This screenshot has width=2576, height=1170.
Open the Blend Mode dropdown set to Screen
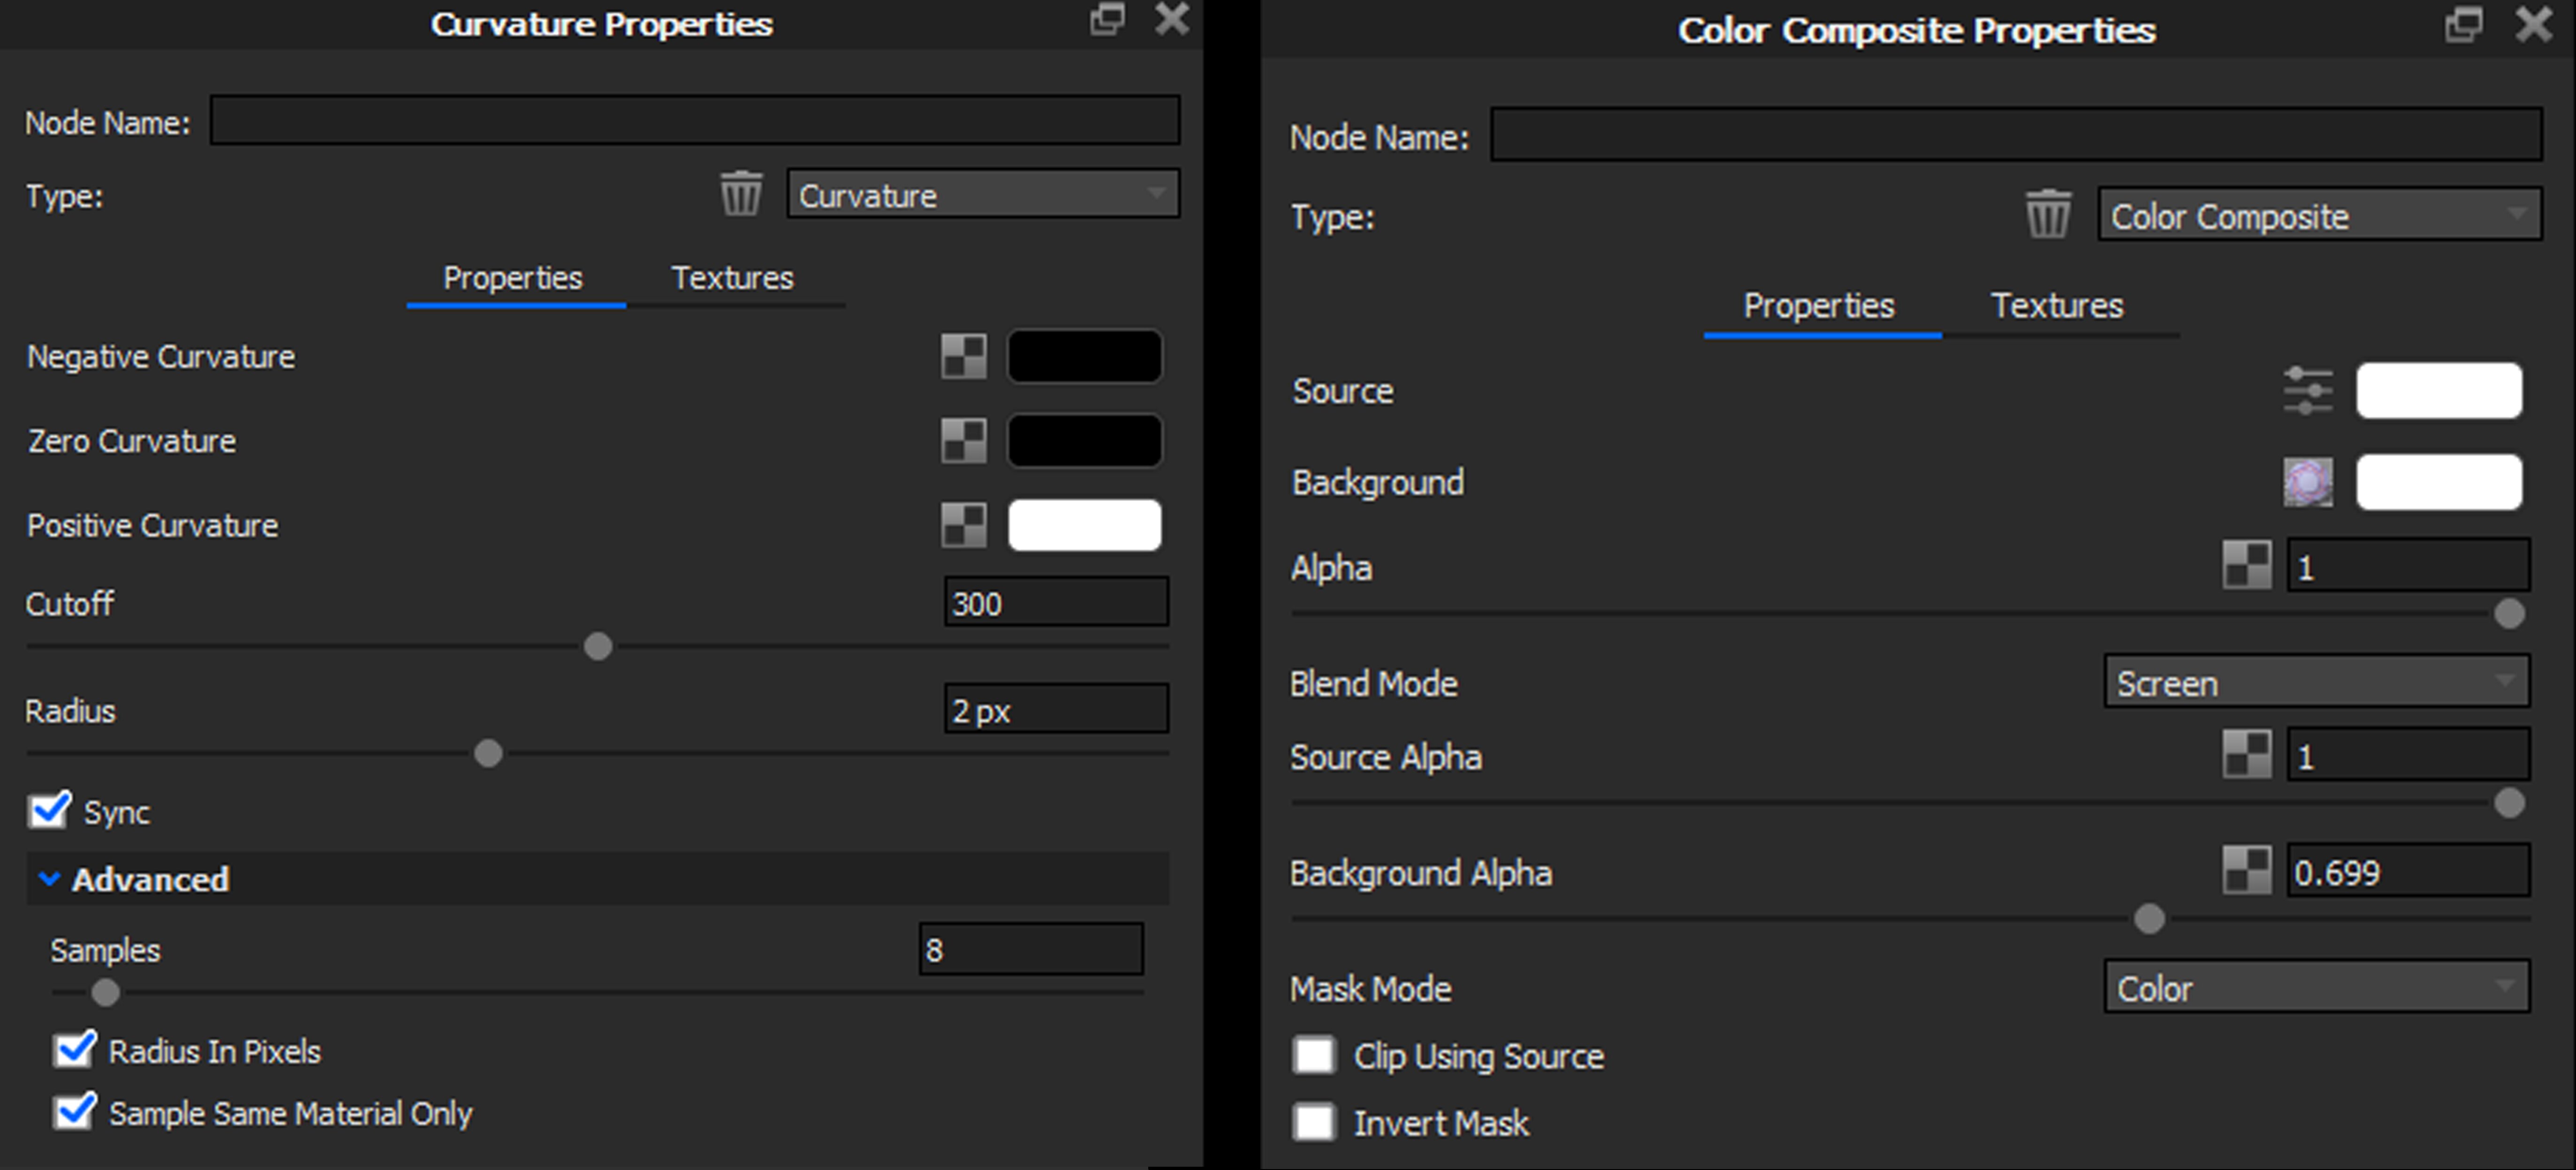click(2317, 682)
